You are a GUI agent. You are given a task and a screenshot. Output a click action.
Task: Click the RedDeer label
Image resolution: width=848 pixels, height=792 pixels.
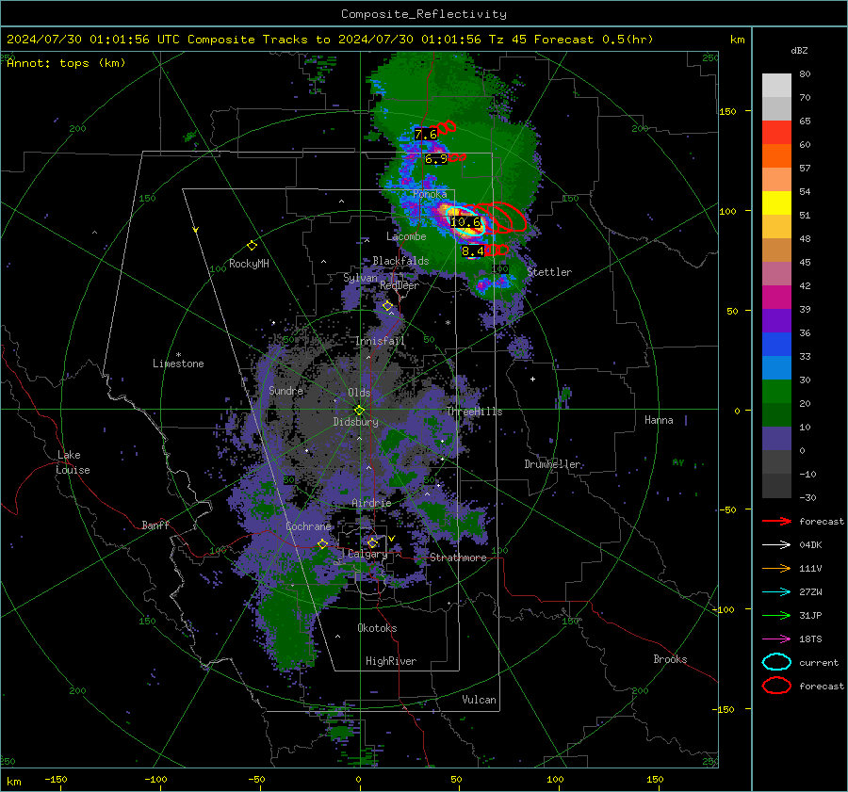point(400,285)
